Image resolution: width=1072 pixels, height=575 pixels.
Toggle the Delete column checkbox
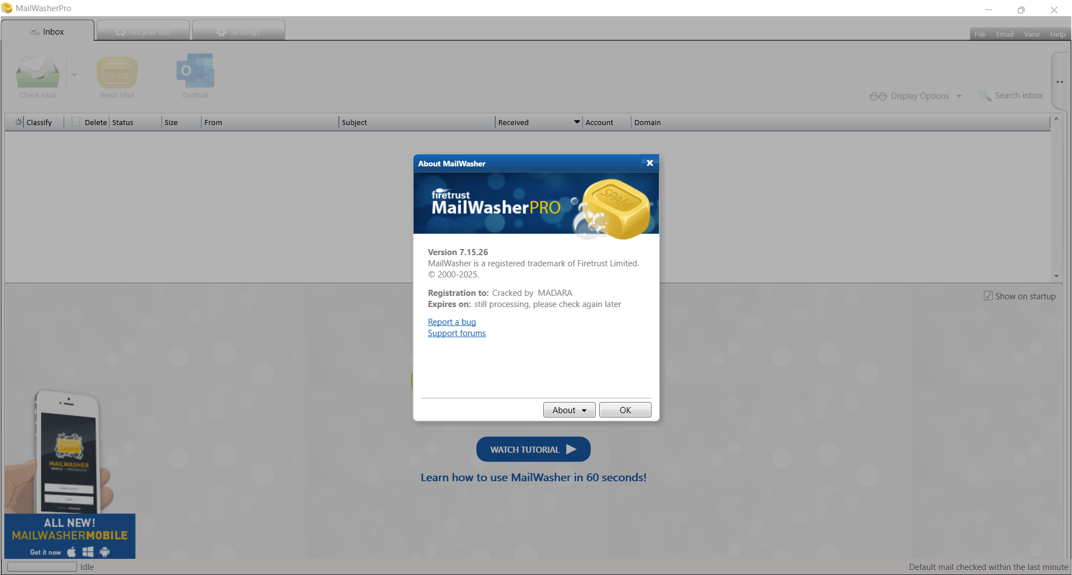click(x=76, y=122)
